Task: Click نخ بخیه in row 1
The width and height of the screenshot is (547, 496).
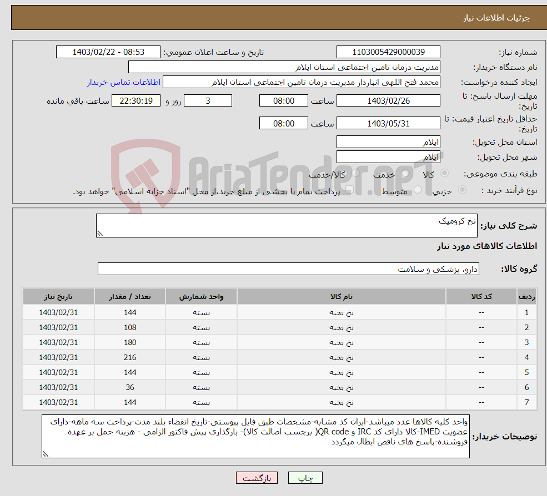Action: pyautogui.click(x=341, y=313)
